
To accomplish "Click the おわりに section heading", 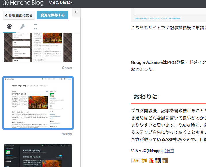I will coord(146,97).
